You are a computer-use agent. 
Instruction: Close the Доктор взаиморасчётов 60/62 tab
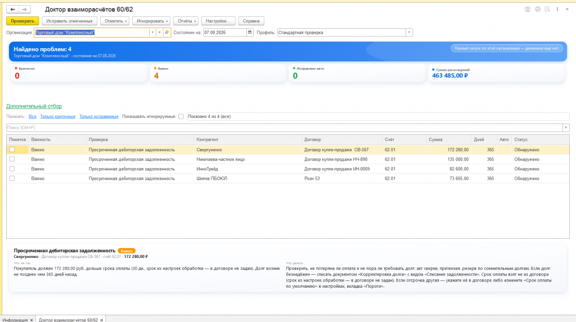[x=102, y=320]
